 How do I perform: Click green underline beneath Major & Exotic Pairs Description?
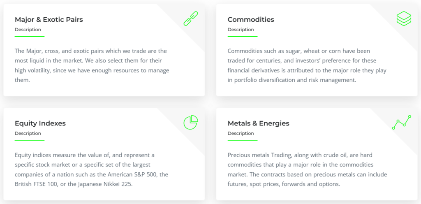[x=30, y=36]
